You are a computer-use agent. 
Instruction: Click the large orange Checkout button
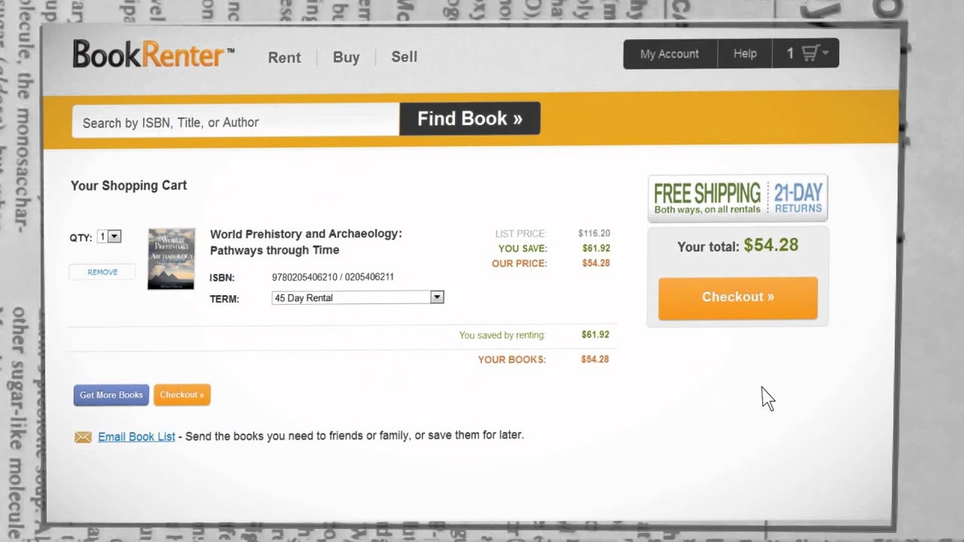(x=738, y=297)
